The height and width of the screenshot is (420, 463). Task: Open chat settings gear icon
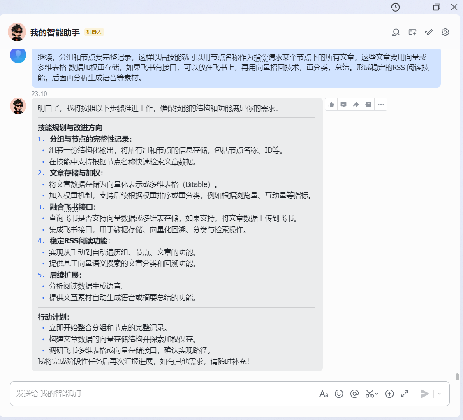(x=445, y=32)
